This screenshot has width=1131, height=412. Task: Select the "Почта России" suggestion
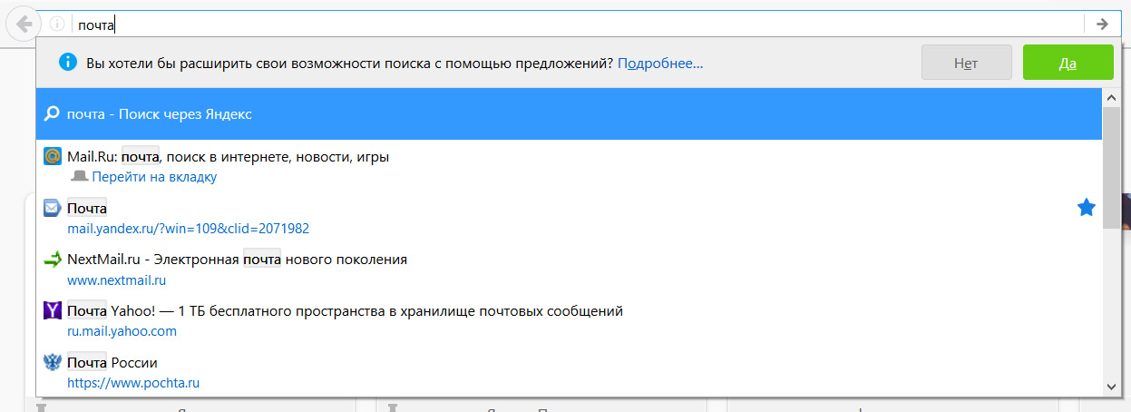point(569,371)
